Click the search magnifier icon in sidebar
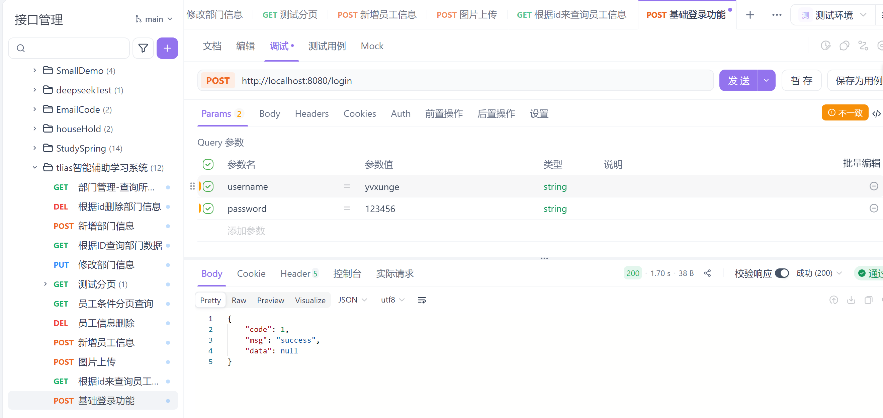The image size is (883, 418). (21, 48)
